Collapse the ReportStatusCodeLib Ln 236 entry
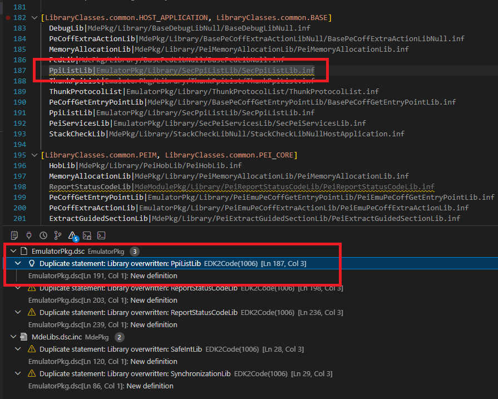Viewport: 498px width, 399px height. coord(18,312)
